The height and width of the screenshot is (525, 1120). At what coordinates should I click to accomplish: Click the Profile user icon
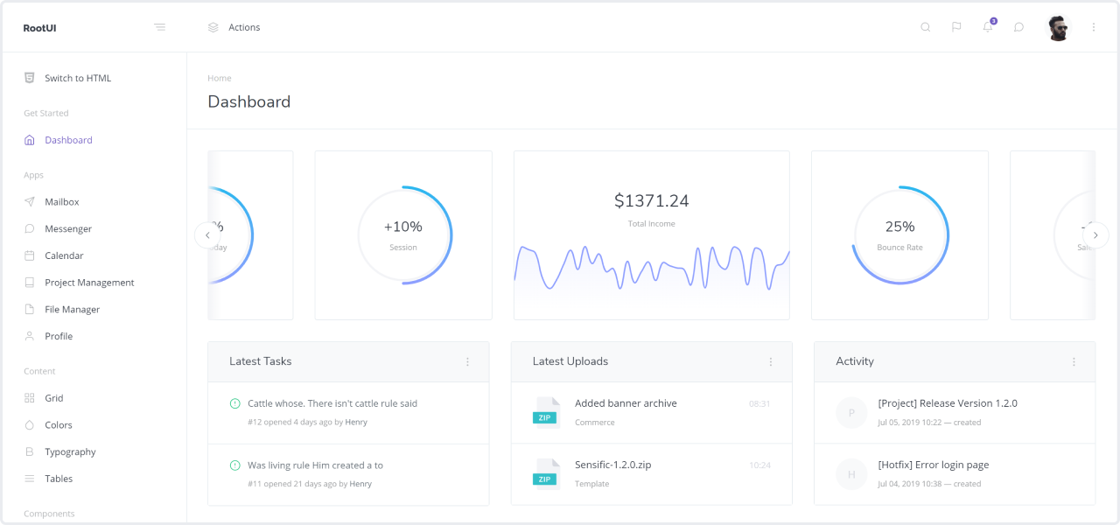click(30, 336)
